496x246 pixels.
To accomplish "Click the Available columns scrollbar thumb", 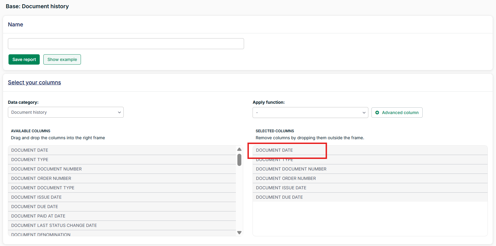I will (239, 160).
